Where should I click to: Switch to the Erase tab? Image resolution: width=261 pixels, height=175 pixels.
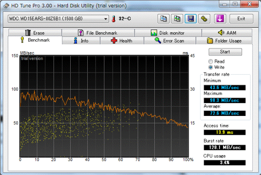coord(35,33)
